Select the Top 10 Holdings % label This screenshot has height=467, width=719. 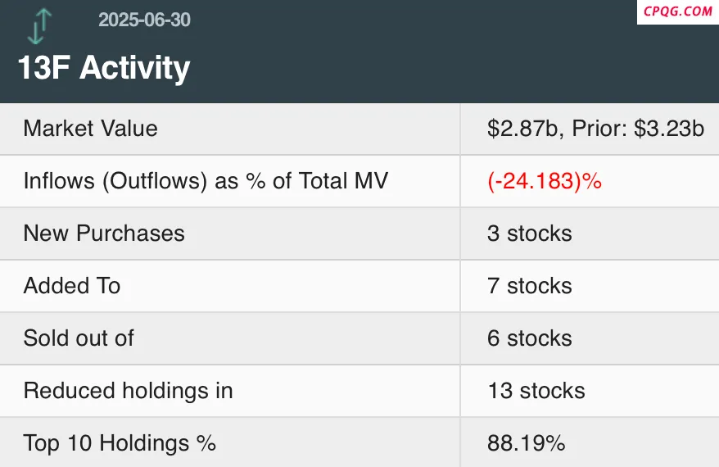click(x=120, y=443)
